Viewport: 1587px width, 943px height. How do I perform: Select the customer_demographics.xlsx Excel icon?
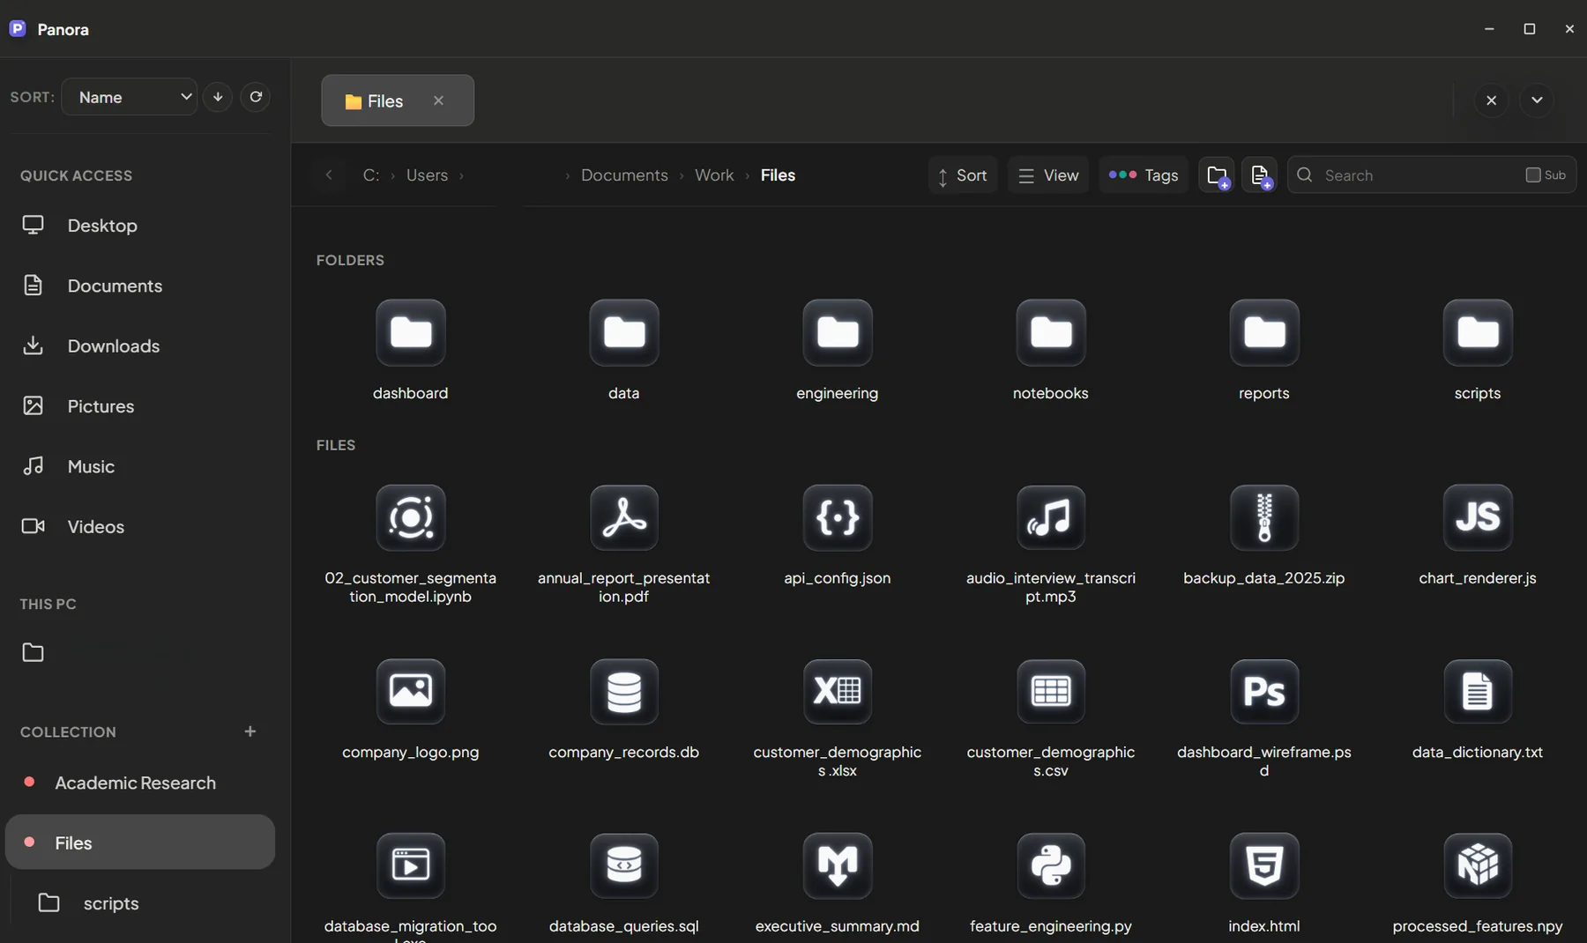pyautogui.click(x=838, y=692)
